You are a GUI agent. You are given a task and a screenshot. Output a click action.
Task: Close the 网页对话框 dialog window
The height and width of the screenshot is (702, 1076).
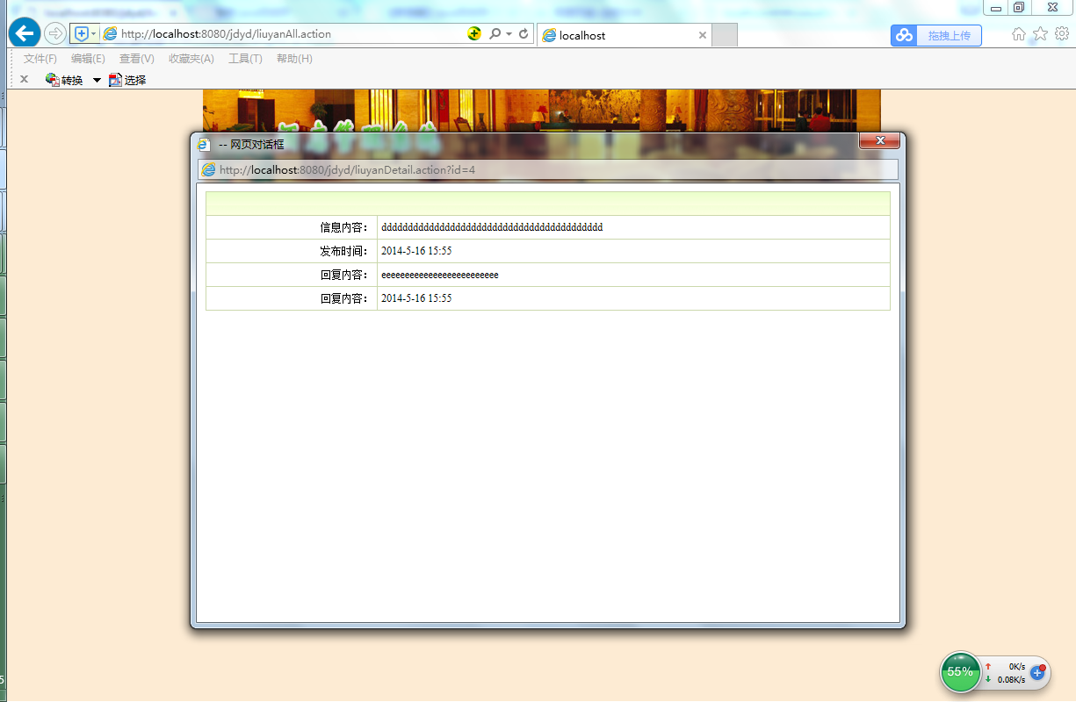pos(879,140)
